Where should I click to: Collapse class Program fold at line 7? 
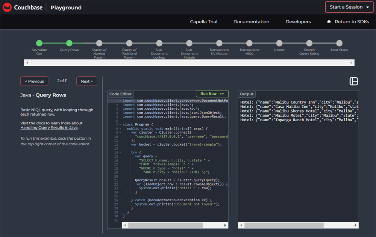click(x=120, y=125)
